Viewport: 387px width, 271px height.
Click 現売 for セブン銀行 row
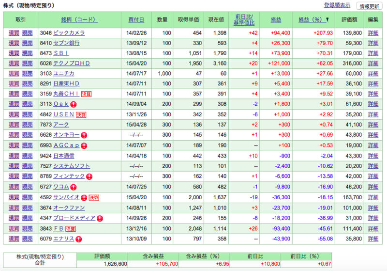point(27,43)
